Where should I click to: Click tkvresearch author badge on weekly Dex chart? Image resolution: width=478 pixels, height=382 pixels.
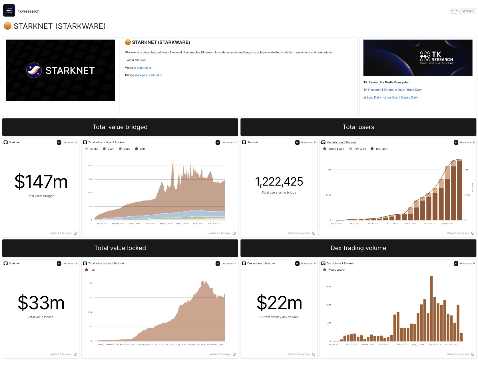click(x=465, y=264)
